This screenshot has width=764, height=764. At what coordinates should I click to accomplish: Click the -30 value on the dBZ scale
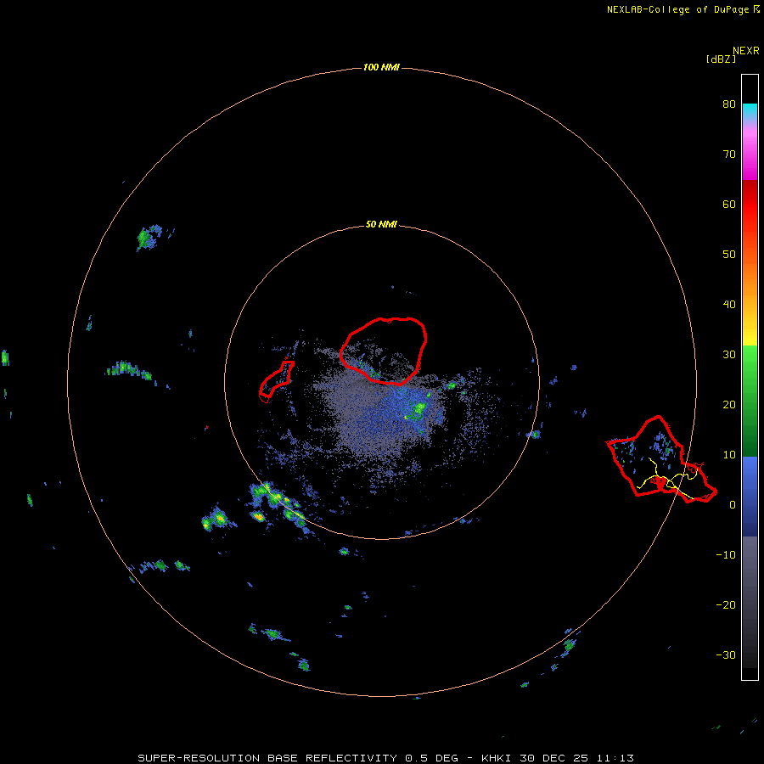(726, 655)
